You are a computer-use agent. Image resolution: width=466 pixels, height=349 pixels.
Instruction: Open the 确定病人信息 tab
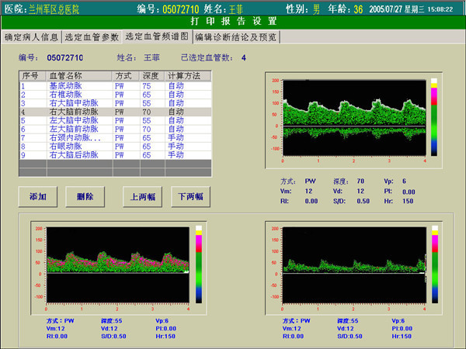[x=30, y=37]
